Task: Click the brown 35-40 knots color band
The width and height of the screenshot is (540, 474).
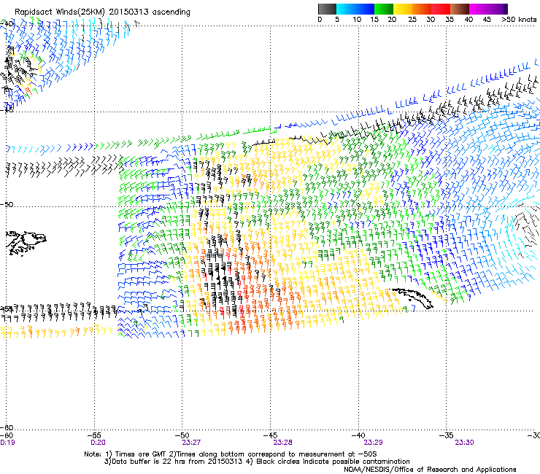Action: pos(460,9)
